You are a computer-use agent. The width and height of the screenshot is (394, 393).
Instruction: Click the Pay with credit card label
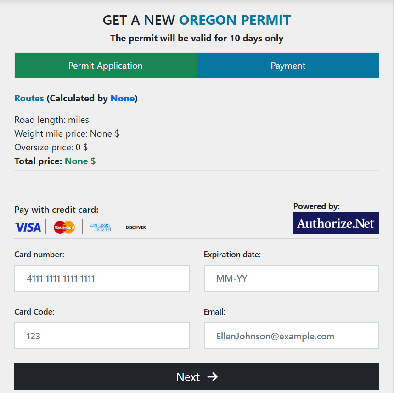click(x=56, y=210)
